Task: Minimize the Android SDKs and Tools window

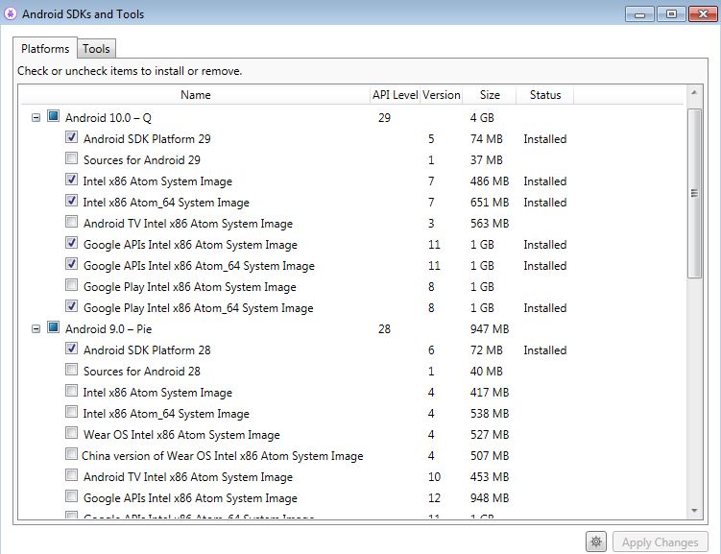Action: (x=639, y=14)
